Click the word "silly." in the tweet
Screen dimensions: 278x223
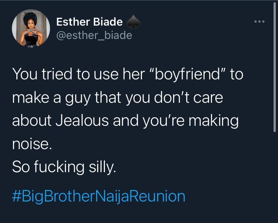[102, 167]
